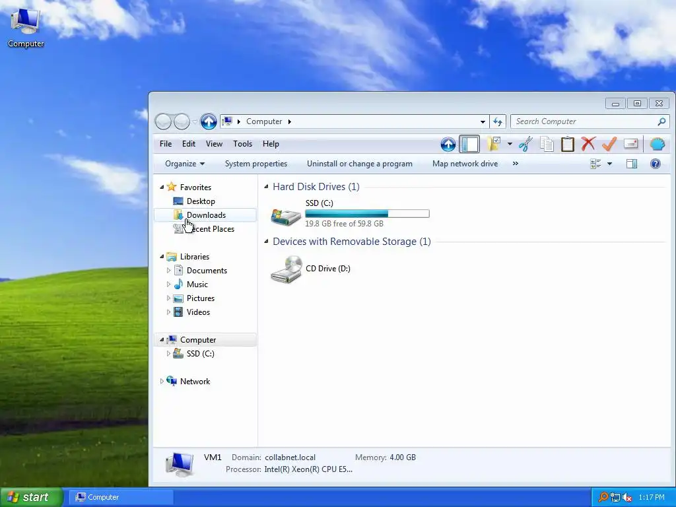Click the Computer desktop icon
This screenshot has width=676, height=507.
26,28
